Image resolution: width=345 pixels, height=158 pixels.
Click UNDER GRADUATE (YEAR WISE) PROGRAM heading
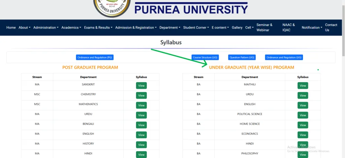click(x=251, y=67)
